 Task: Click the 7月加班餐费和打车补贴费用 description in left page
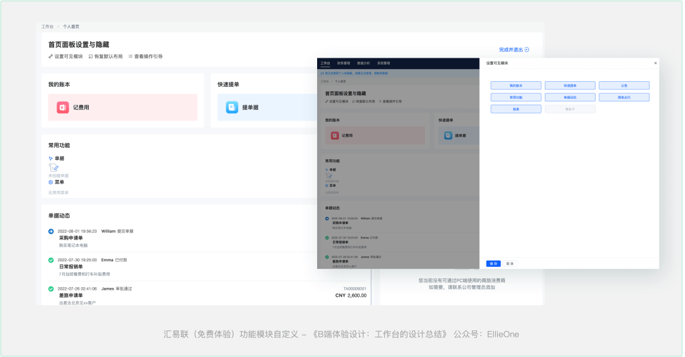tap(85, 275)
